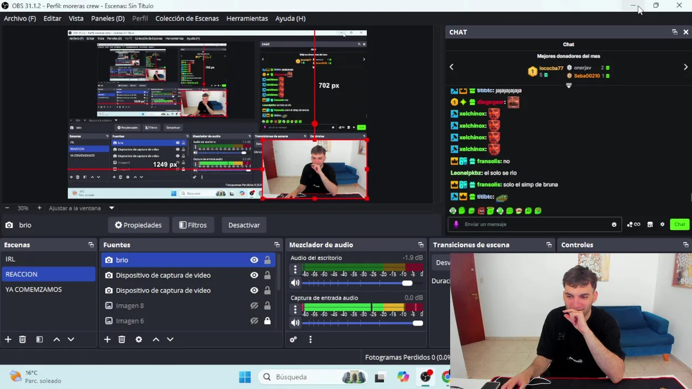Mute Captura de entrada audio speaker
This screenshot has height=389, width=692.
(295, 323)
